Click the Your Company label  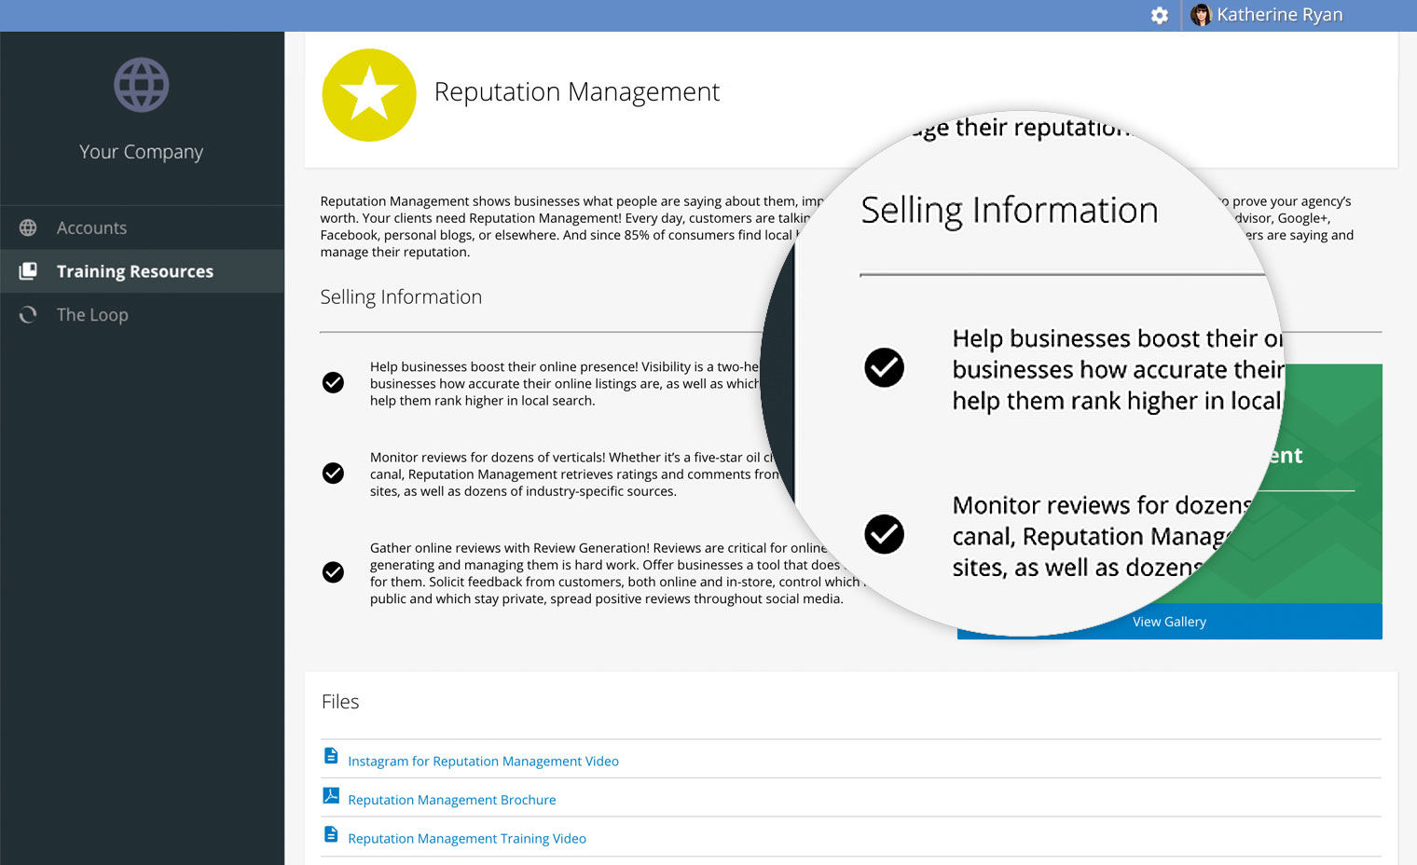click(142, 151)
